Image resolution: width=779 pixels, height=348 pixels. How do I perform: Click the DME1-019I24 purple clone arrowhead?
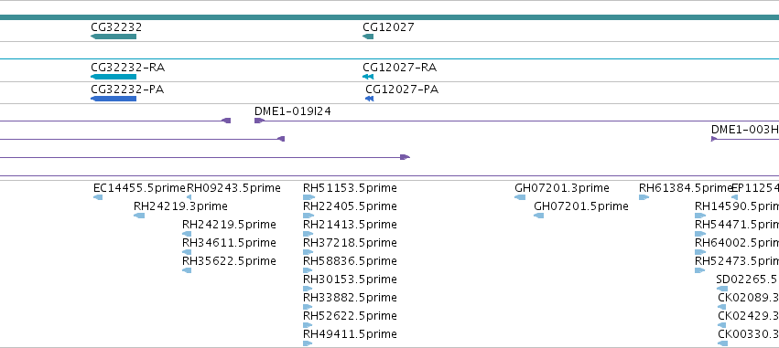(x=259, y=121)
